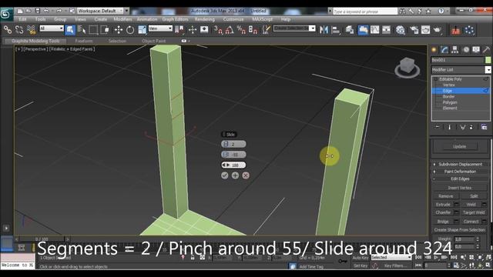Open Render Setup dialog
The image size is (493, 277).
pyautogui.click(x=414, y=30)
